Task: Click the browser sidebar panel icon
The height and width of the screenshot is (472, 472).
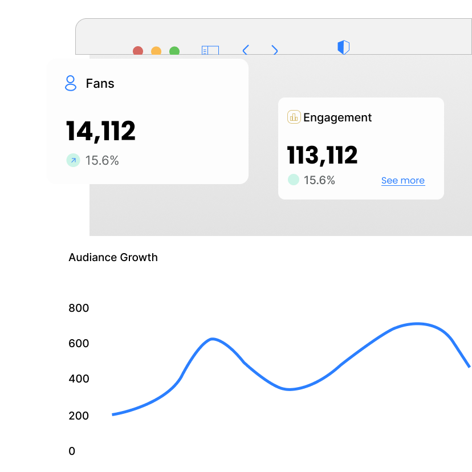Action: click(x=210, y=50)
